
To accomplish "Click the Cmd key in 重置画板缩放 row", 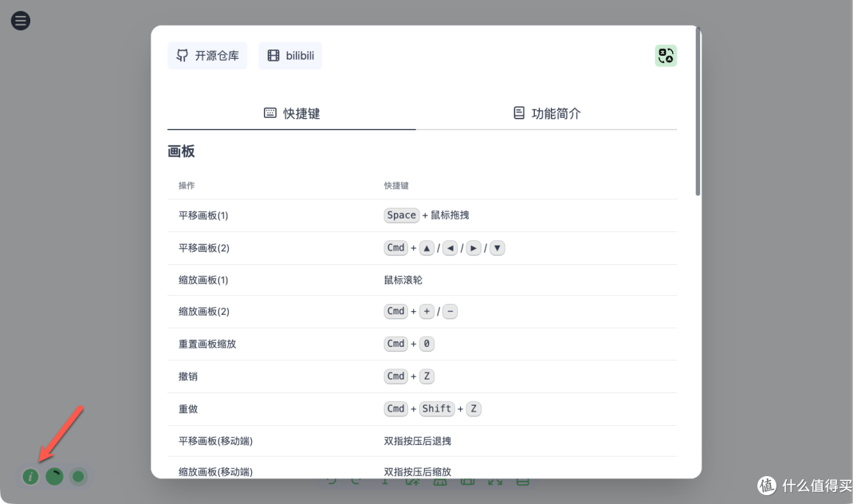I will pyautogui.click(x=396, y=344).
